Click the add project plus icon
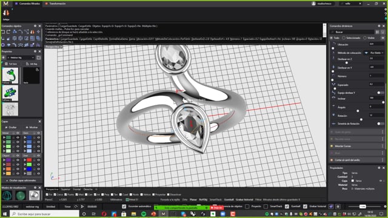 click(4, 58)
